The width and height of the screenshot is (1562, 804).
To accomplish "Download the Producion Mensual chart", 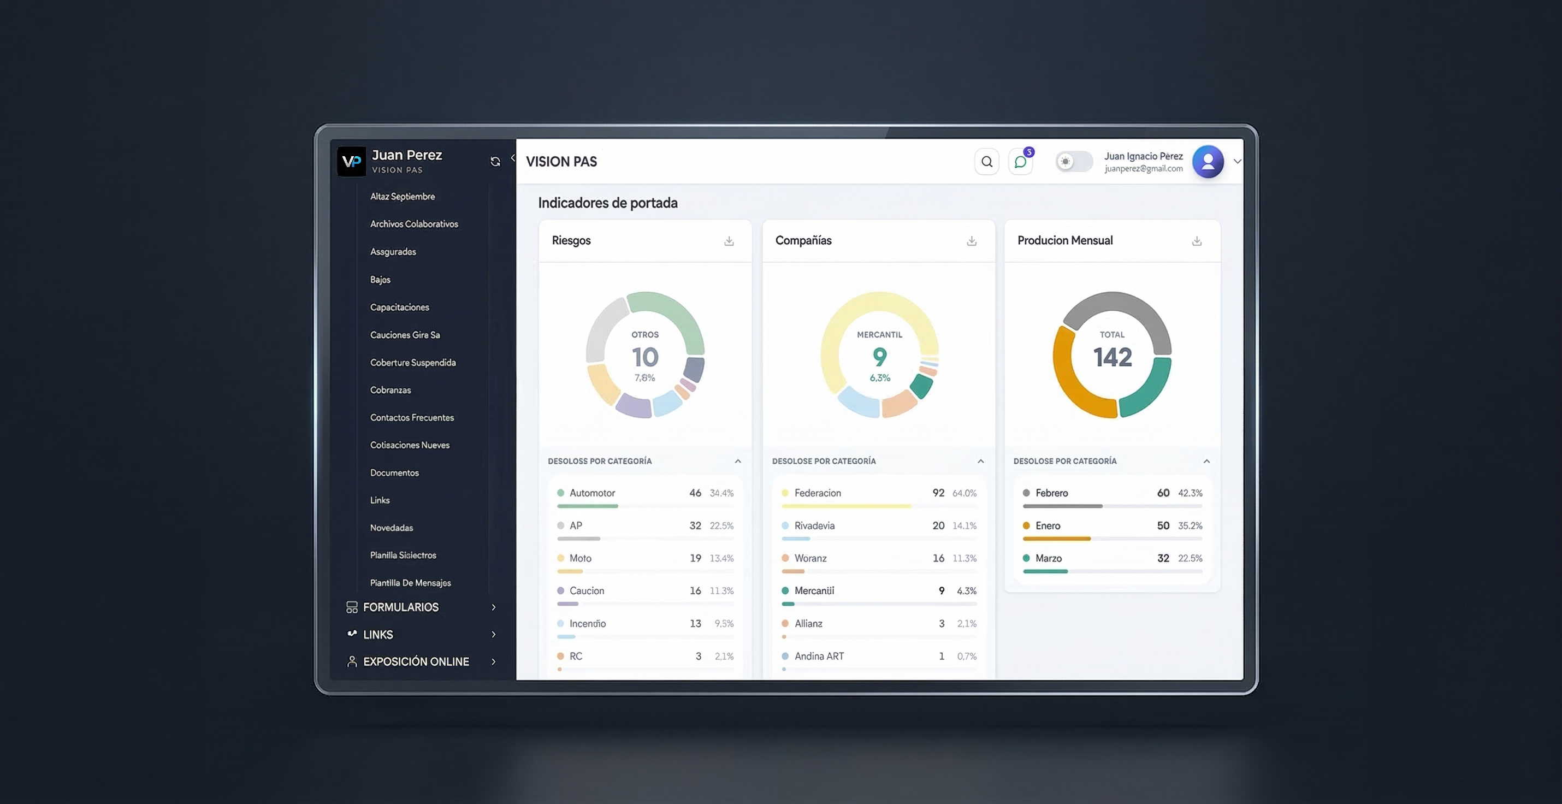I will pos(1197,241).
